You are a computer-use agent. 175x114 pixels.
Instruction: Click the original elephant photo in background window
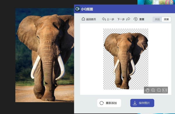pos(45,55)
